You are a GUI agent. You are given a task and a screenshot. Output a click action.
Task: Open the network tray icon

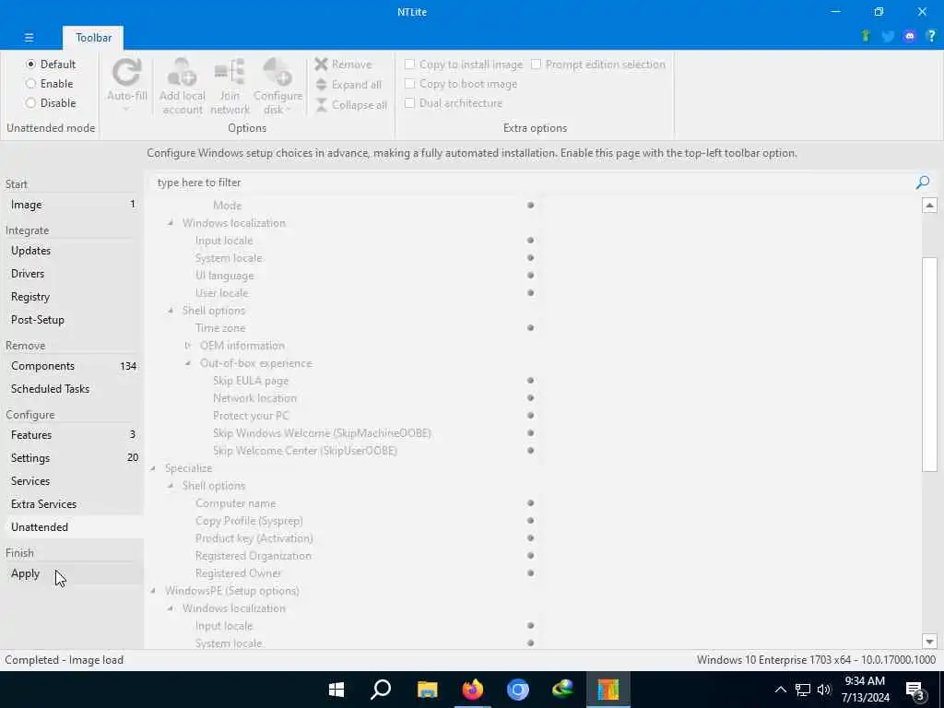point(803,690)
